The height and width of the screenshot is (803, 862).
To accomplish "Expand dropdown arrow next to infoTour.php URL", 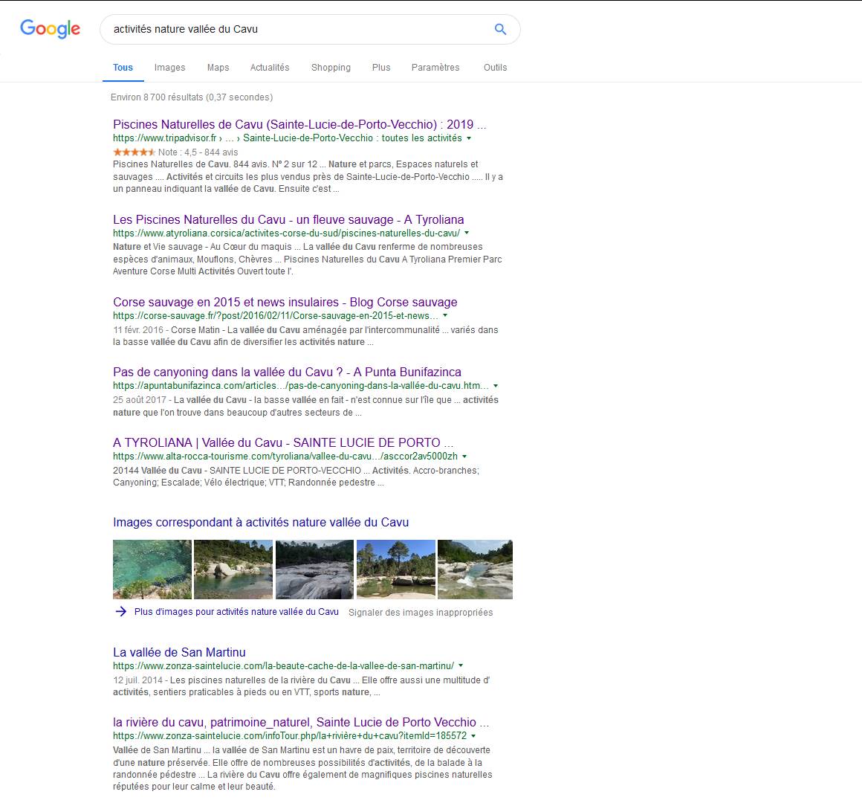I will coord(473,736).
